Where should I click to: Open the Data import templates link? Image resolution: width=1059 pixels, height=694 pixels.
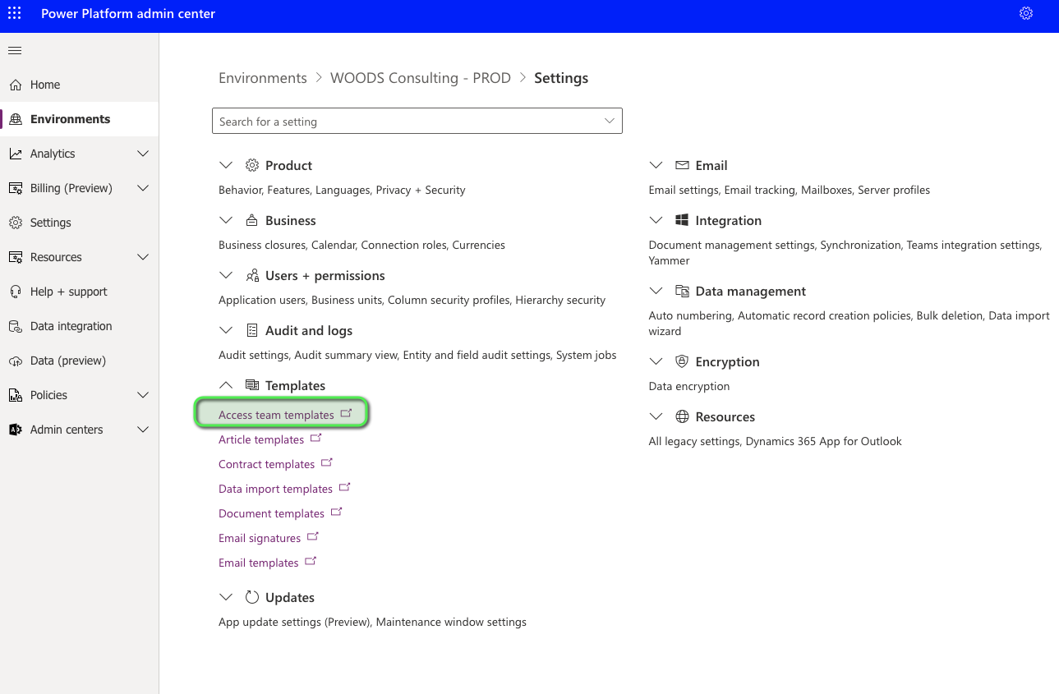tap(275, 489)
